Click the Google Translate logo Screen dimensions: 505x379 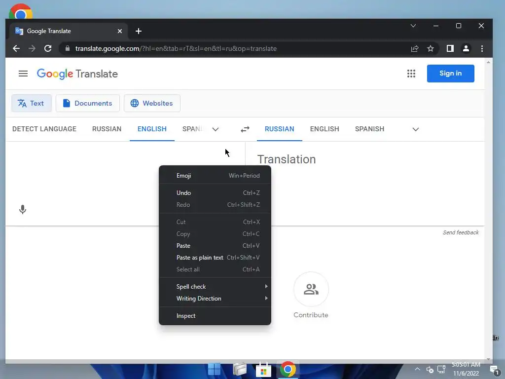(77, 74)
